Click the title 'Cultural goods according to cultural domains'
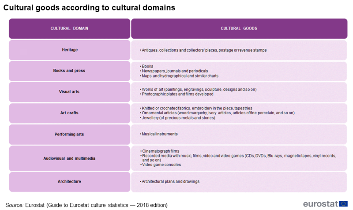The width and height of the screenshot is (353, 210). [89, 7]
